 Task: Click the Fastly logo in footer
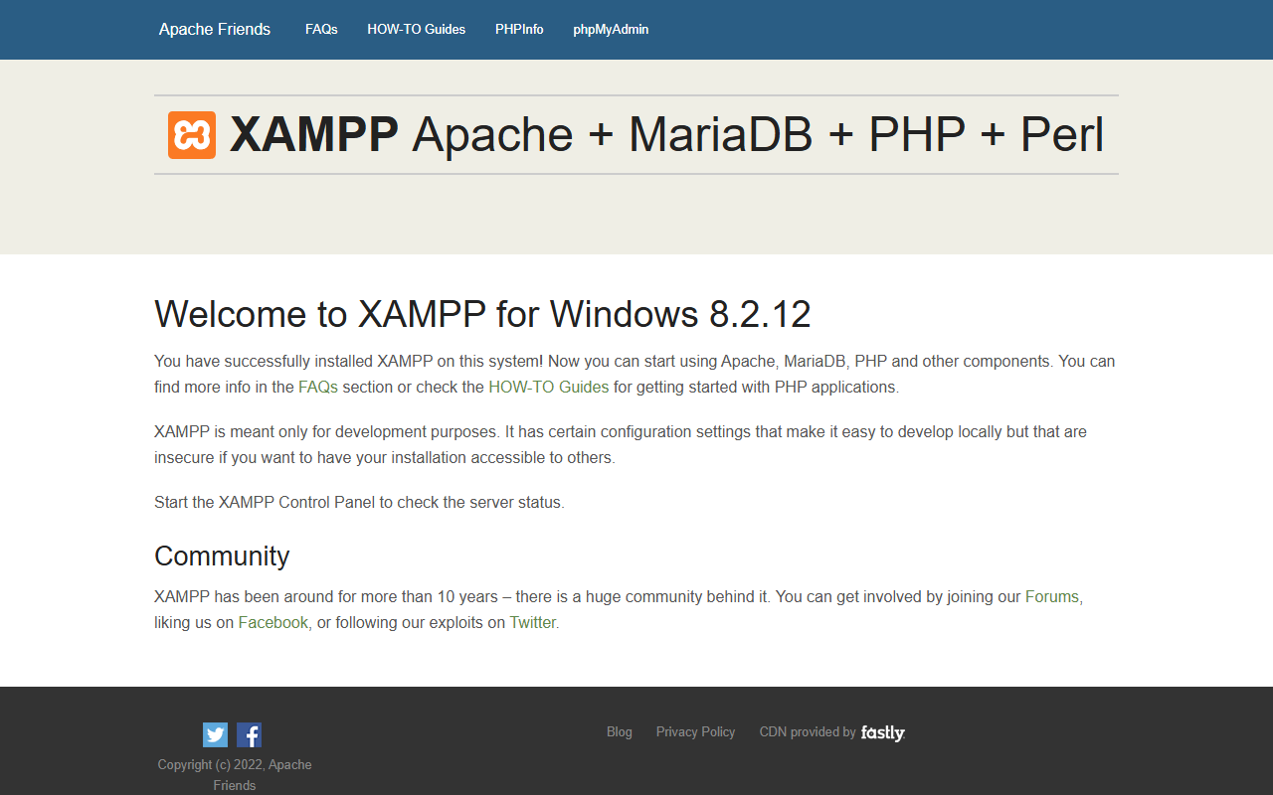click(x=883, y=733)
